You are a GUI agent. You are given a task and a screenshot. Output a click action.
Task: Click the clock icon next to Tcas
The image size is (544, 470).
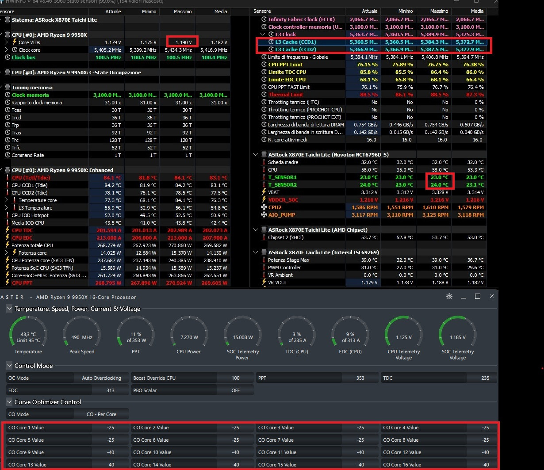point(8,110)
